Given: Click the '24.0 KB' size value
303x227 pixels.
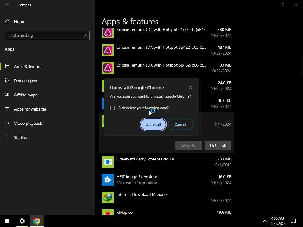Looking at the screenshot, I should tap(224, 83).
